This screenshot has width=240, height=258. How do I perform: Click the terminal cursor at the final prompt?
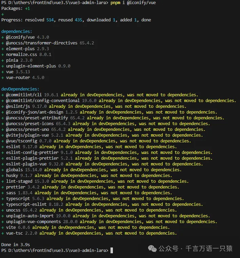tap(112, 250)
